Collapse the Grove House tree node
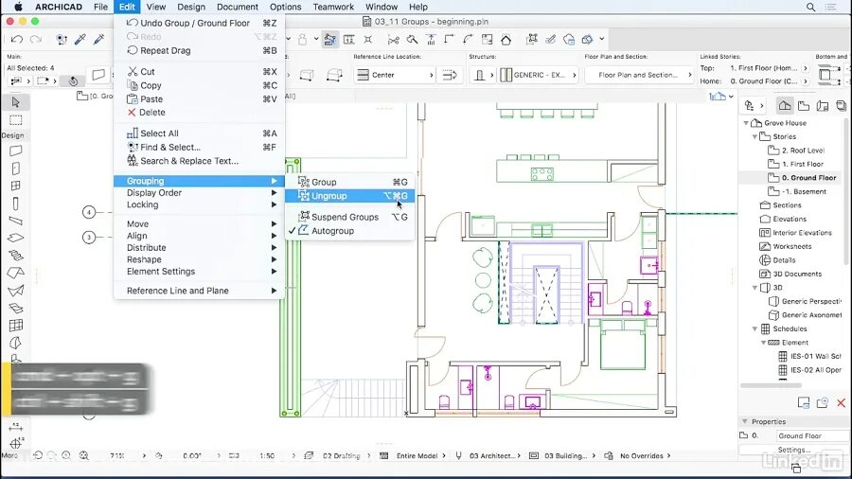Screen dimensions: 852x479 [746, 123]
